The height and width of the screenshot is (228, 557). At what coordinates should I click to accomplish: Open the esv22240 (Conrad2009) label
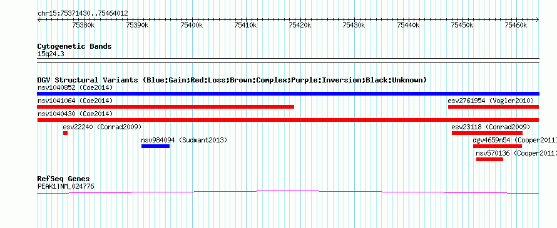point(102,127)
